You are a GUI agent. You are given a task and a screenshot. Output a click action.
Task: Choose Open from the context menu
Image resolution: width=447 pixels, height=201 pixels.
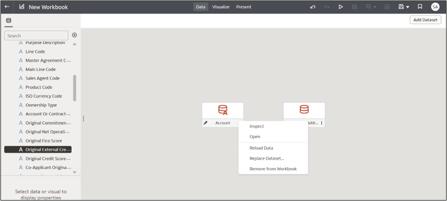255,136
